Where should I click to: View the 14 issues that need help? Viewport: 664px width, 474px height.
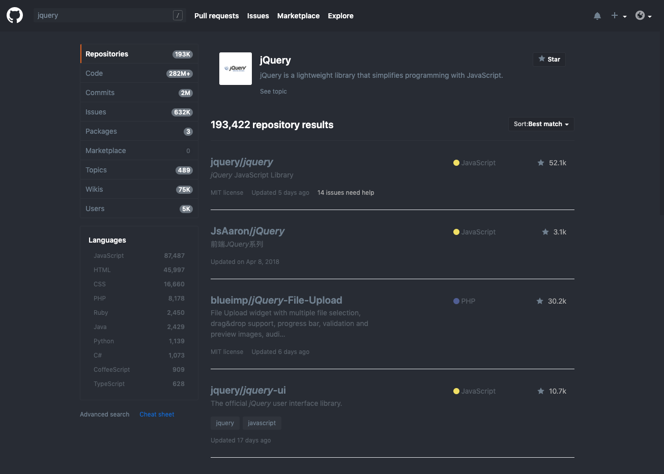pyautogui.click(x=345, y=192)
